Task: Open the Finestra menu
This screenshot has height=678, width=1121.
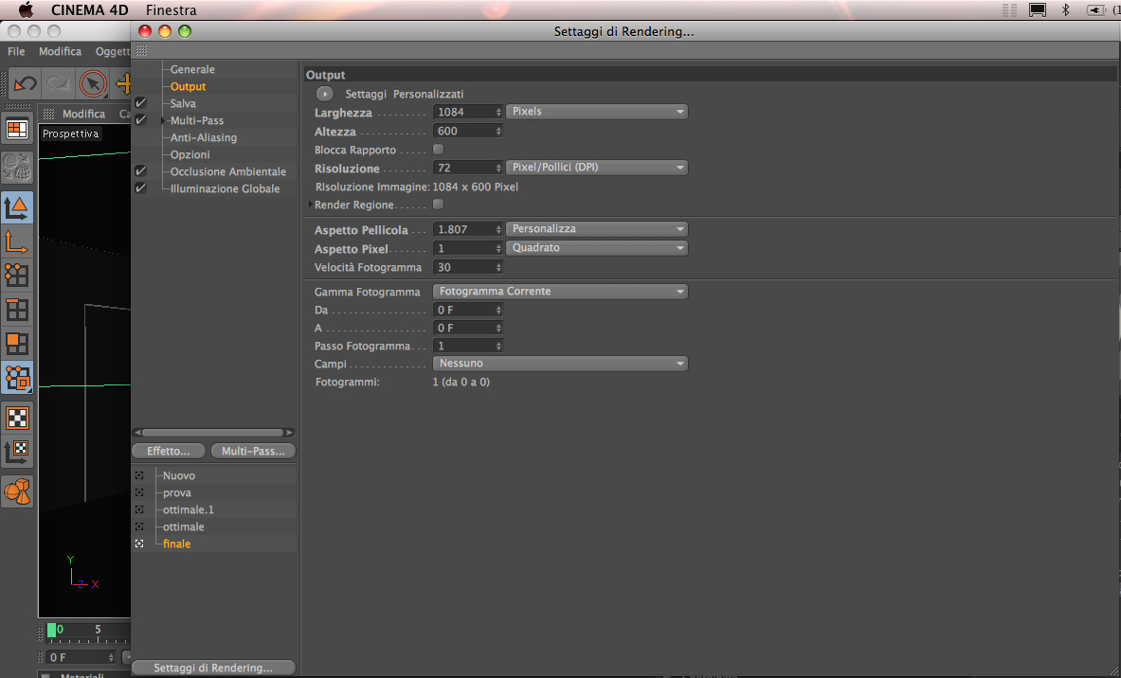Action: (171, 10)
